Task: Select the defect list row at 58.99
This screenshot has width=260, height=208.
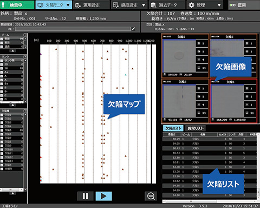Action: [x=210, y=139]
